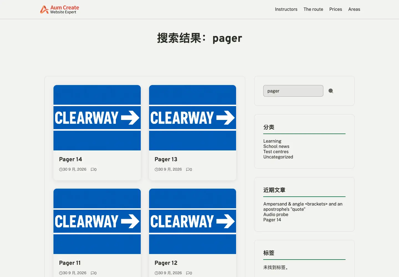Open the Pager 12 post title

(x=166, y=263)
